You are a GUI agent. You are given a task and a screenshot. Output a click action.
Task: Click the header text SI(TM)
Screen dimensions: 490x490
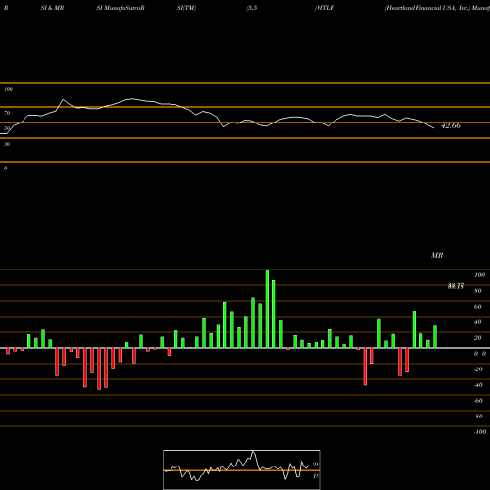pos(186,8)
